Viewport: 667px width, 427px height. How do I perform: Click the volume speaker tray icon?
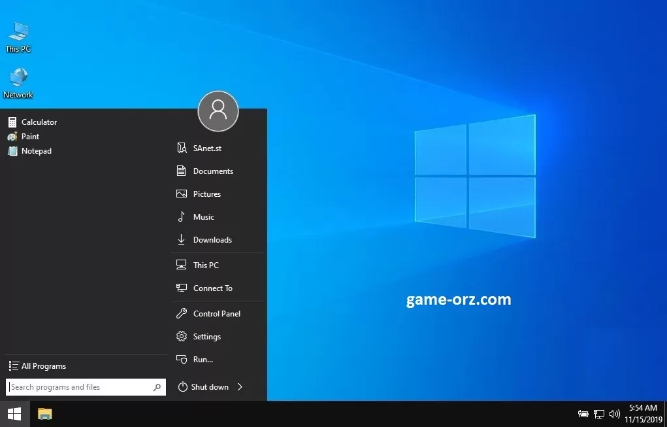[614, 414]
